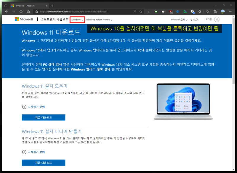Click the sign-in person avatar icon

217,19
